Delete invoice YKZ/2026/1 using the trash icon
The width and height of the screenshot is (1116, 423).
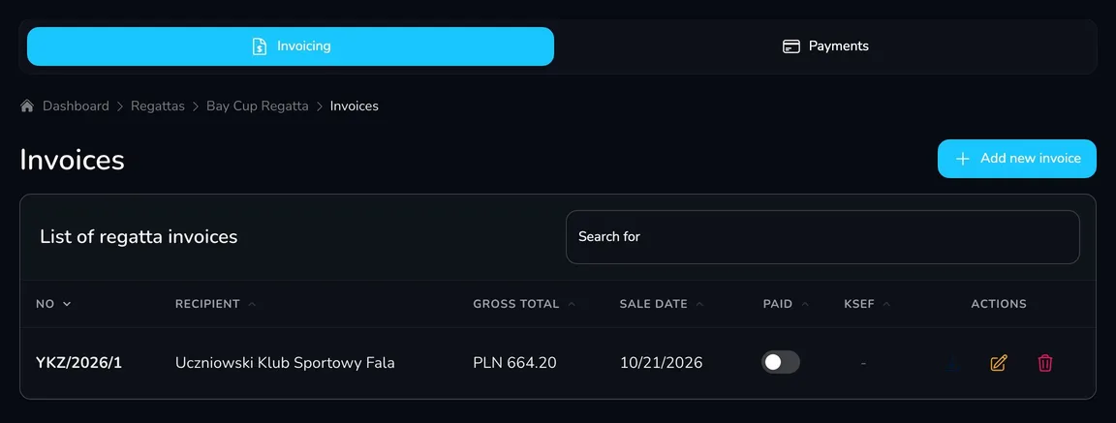click(x=1045, y=363)
